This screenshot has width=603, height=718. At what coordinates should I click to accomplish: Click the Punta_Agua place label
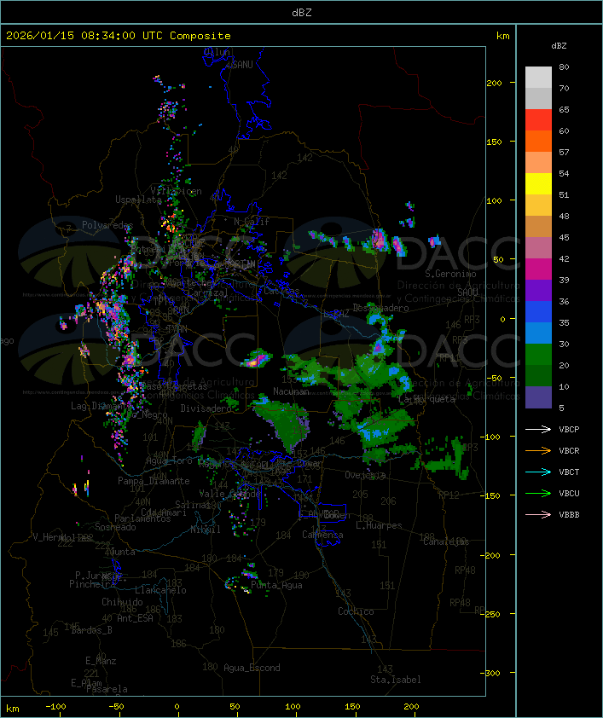276,585
